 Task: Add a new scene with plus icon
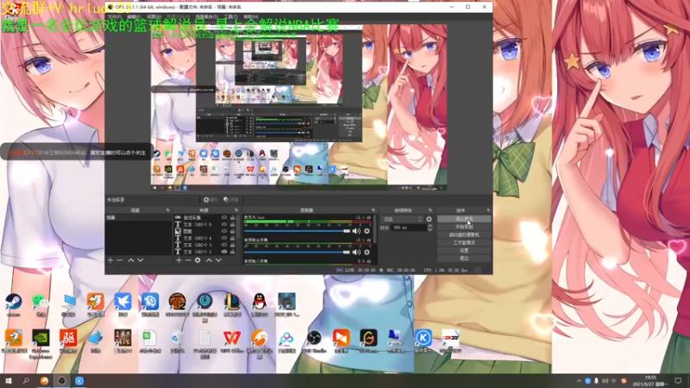tap(110, 260)
